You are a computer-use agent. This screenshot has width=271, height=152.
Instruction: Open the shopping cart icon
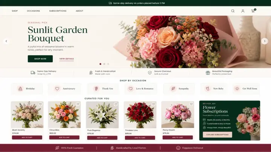253,11
